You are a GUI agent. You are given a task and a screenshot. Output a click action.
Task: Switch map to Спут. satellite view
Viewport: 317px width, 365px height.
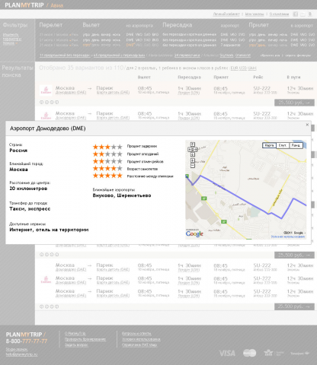point(283,145)
